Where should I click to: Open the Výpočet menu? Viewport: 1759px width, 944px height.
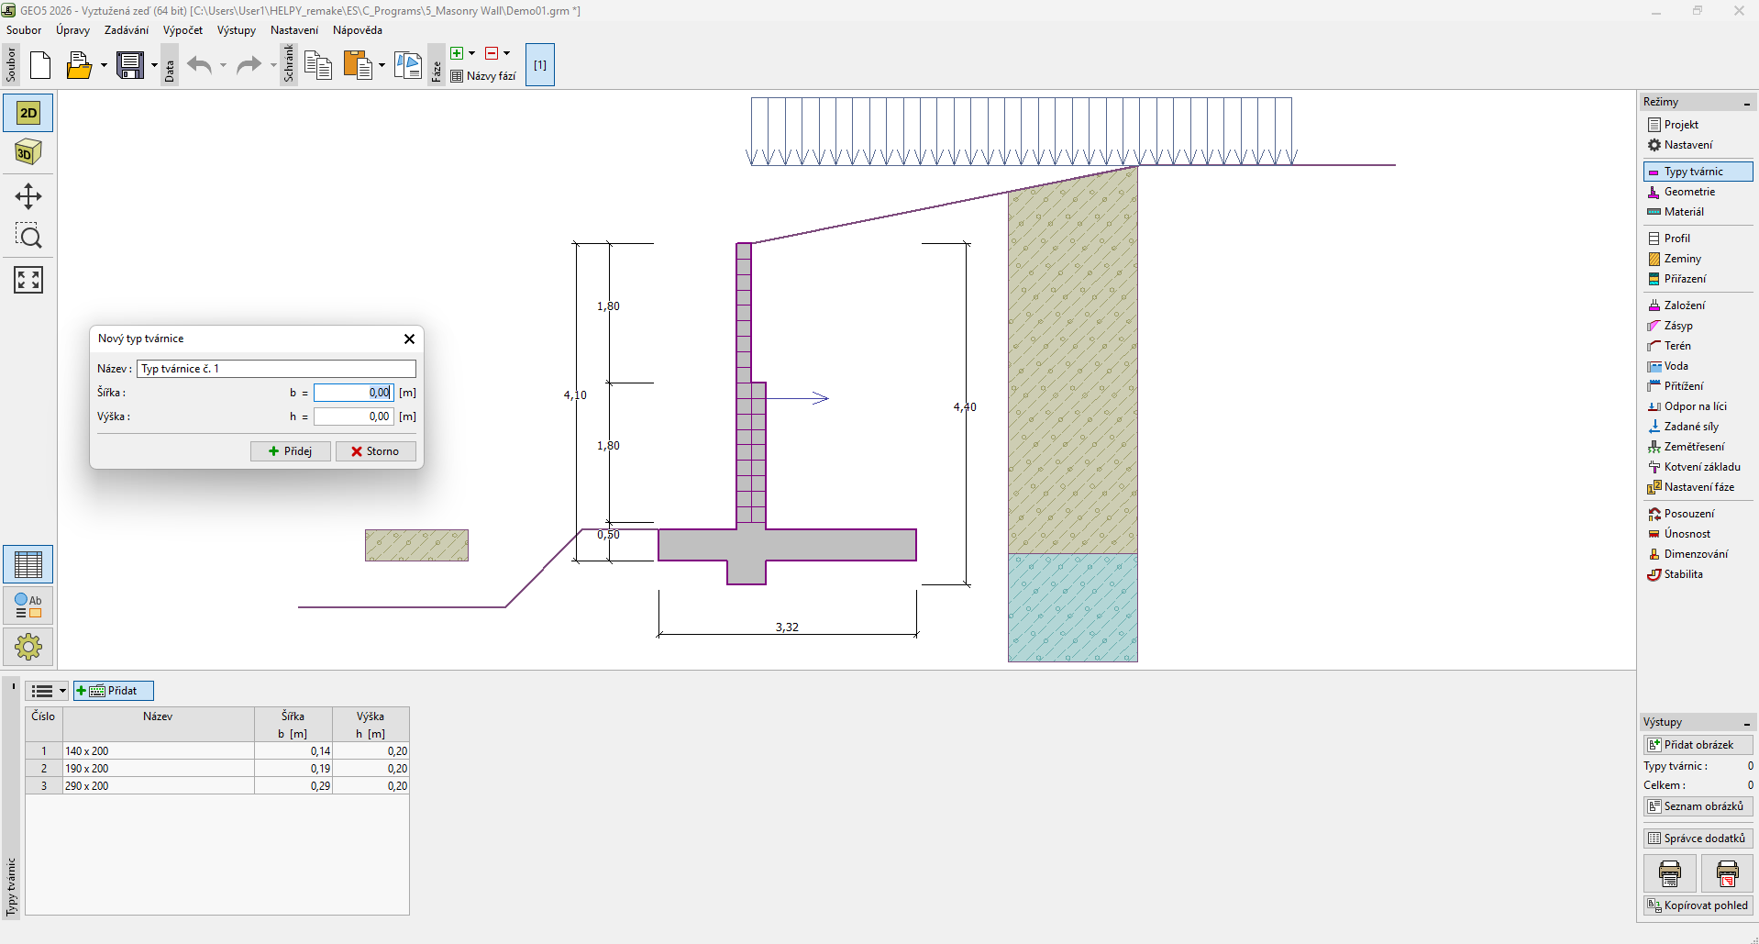(183, 30)
